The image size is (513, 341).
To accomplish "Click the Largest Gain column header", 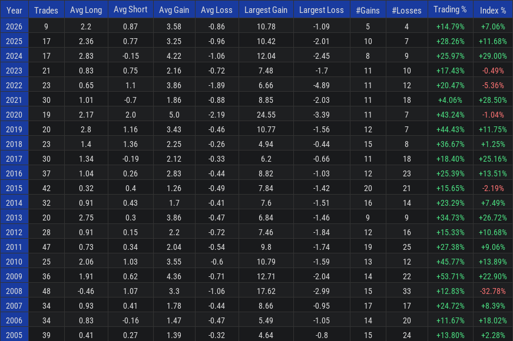I will tap(266, 9).
